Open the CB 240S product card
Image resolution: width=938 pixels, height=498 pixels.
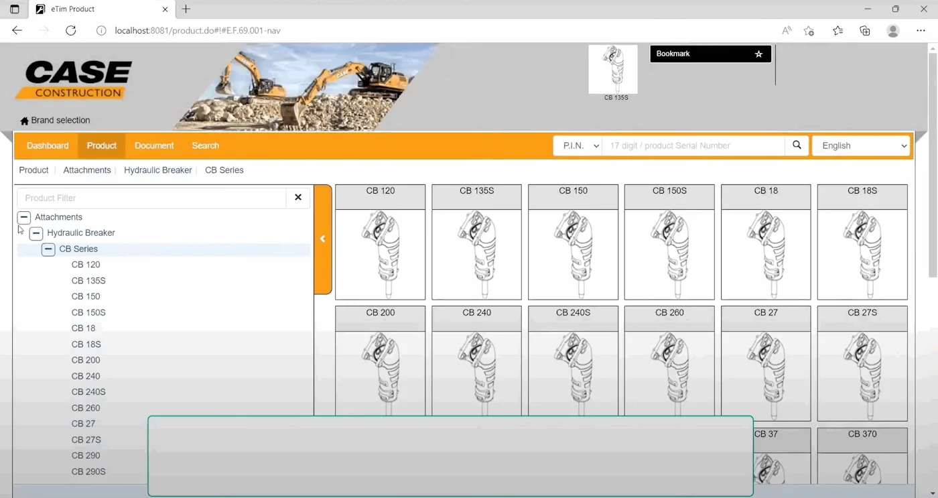[573, 361]
